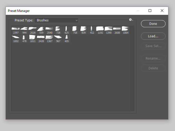Select the 405 brush preset
The height and width of the screenshot is (131, 175).
[67, 39]
